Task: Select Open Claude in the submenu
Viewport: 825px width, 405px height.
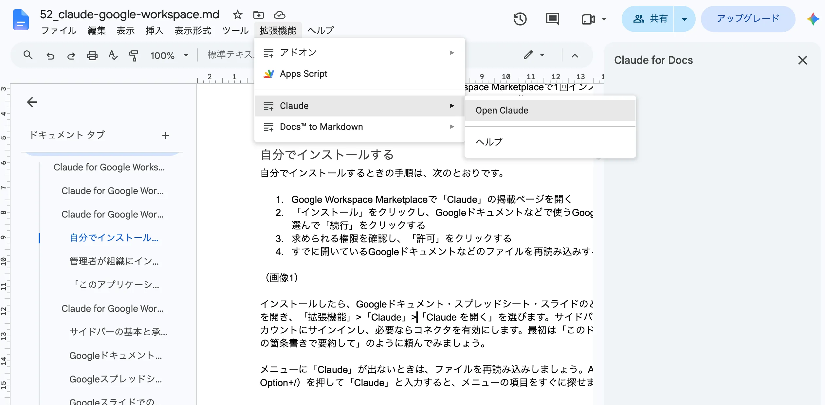Action: click(x=550, y=111)
